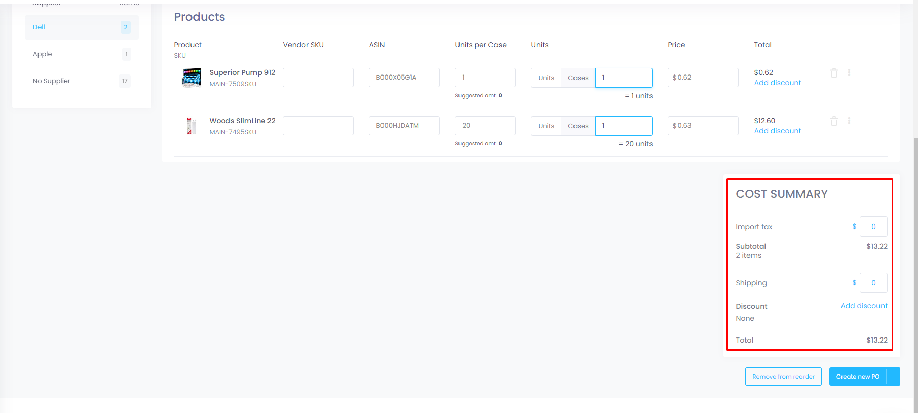The width and height of the screenshot is (918, 413).
Task: Add discount to Woods SlimLine 22 line
Action: coord(778,131)
